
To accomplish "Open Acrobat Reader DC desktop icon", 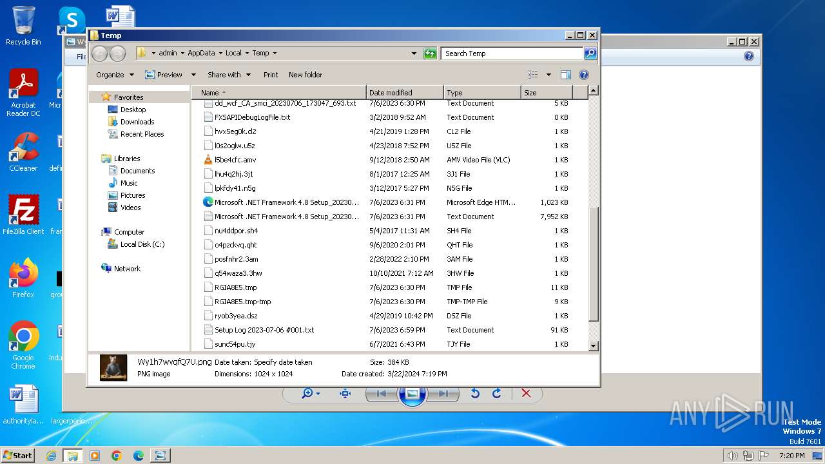I will [23, 93].
